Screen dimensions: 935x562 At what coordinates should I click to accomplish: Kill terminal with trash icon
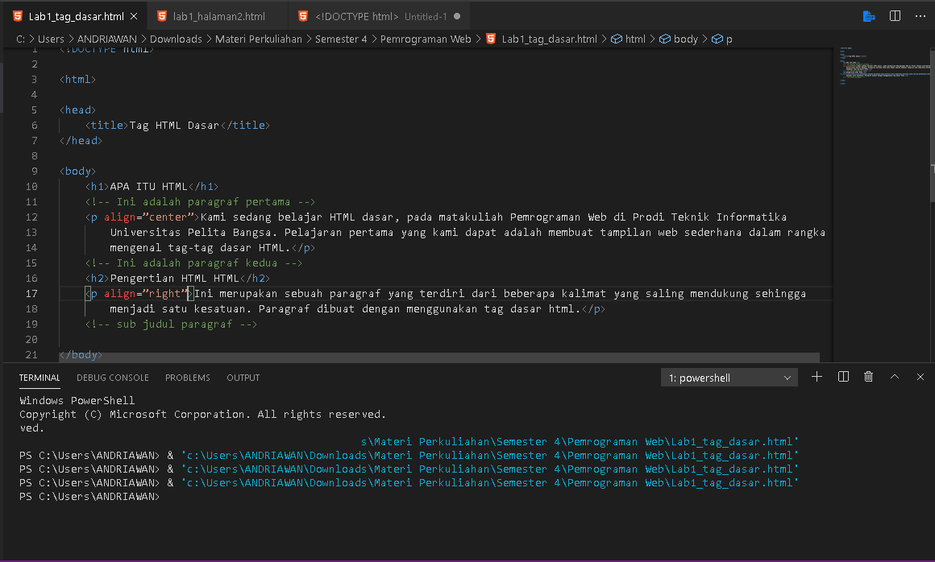[868, 377]
